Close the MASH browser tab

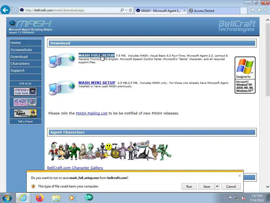(184, 11)
